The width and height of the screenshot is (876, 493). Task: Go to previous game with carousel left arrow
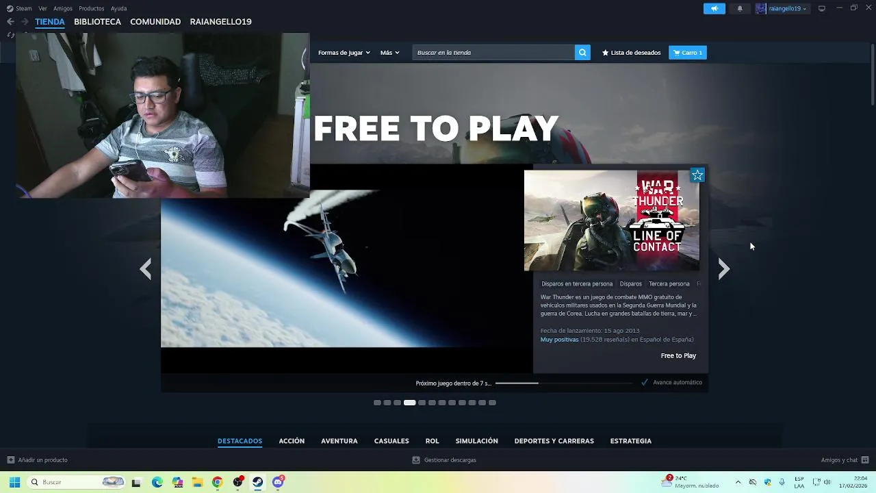pyautogui.click(x=146, y=269)
